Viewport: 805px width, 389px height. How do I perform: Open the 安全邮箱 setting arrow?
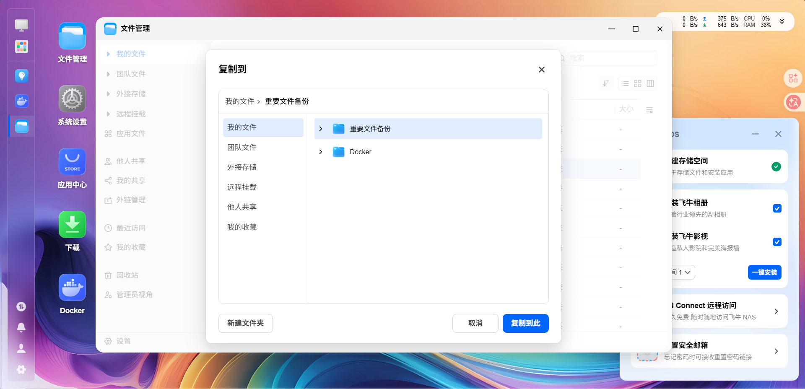tap(776, 351)
